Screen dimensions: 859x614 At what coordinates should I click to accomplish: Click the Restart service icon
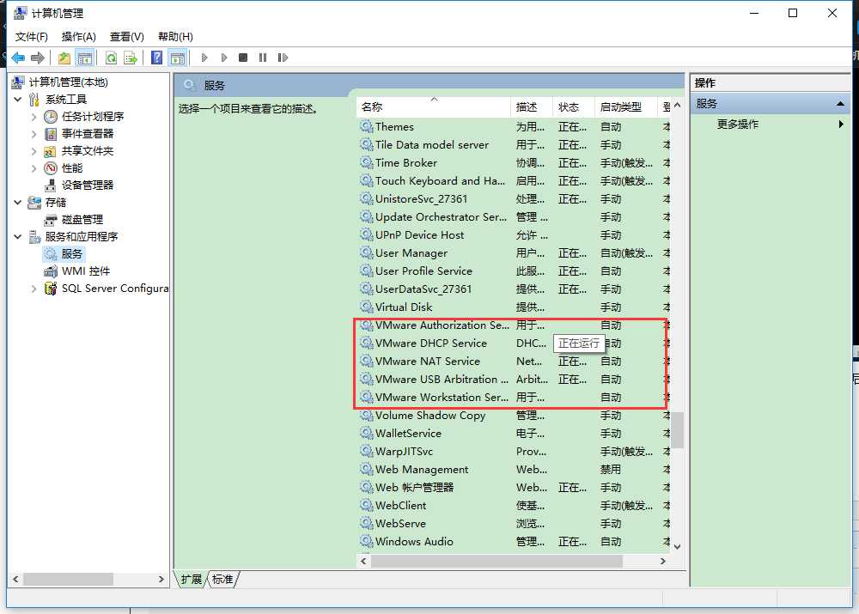[283, 58]
